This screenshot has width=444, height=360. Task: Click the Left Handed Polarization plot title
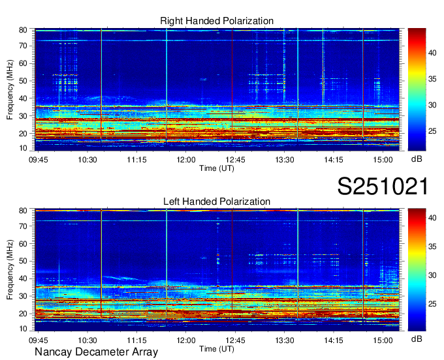point(217,202)
